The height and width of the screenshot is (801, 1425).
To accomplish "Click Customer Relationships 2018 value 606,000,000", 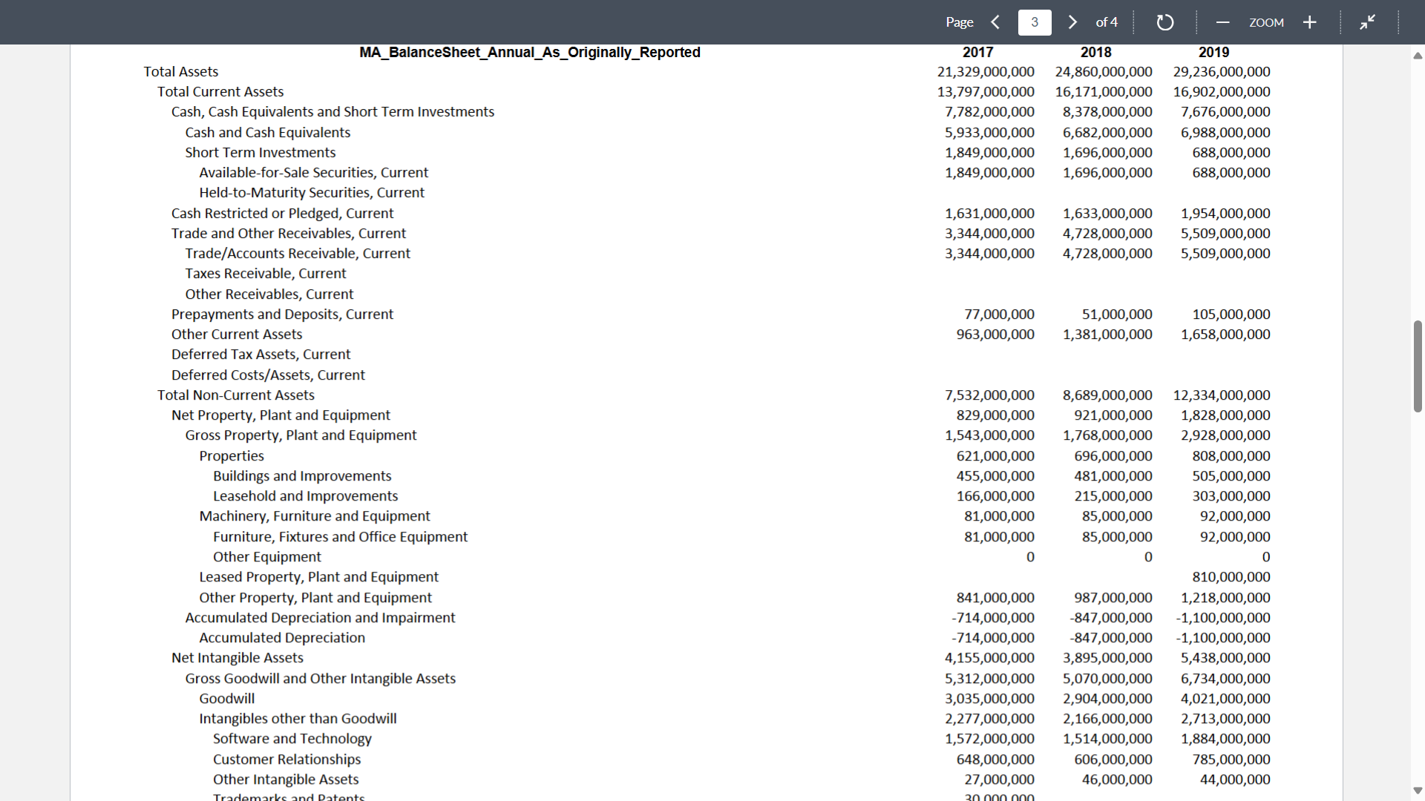I will (1113, 759).
